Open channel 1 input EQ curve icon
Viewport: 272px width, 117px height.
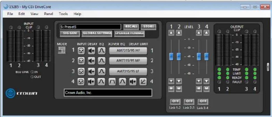point(101,51)
